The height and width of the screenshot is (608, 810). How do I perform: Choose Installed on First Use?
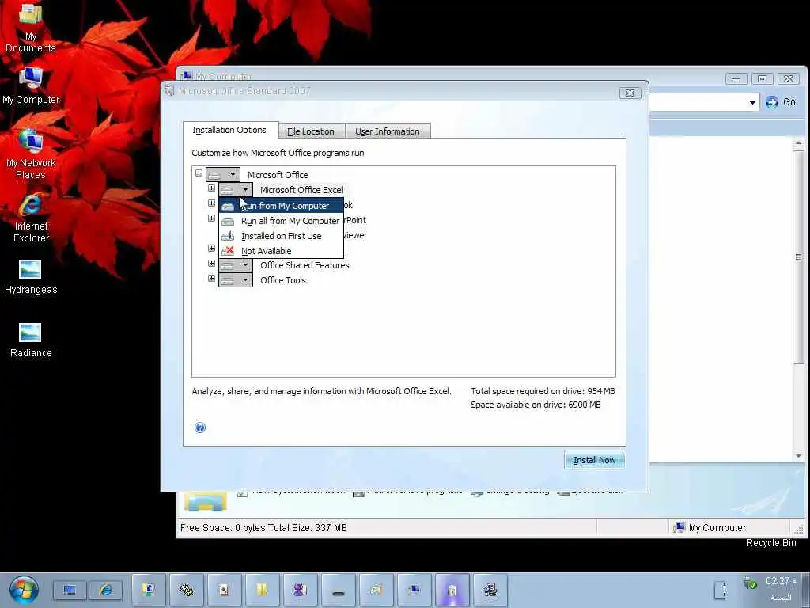click(x=281, y=236)
